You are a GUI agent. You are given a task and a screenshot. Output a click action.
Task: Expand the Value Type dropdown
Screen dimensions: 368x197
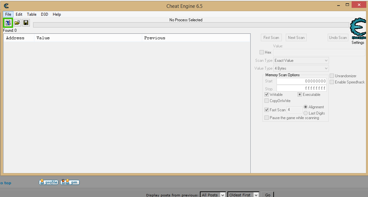(x=301, y=68)
